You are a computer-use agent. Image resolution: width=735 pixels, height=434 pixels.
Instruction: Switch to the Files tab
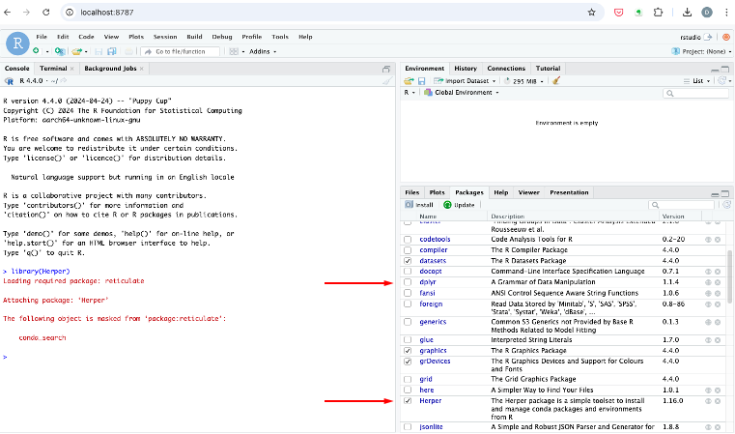pos(412,192)
